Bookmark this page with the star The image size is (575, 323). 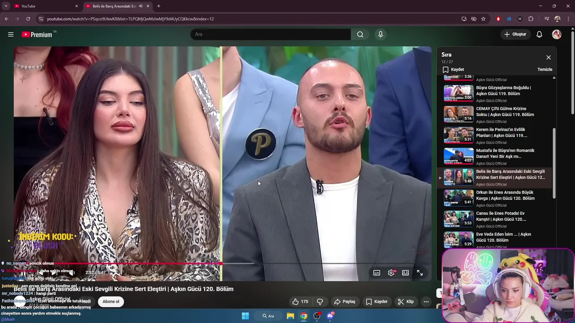pos(483,19)
